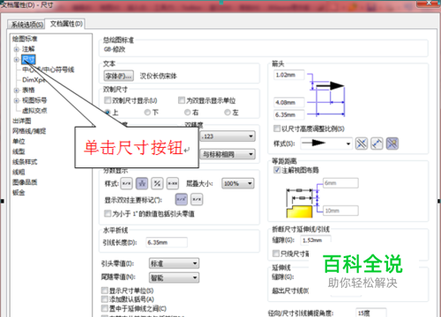Image resolution: width=441 pixels, height=317 pixels.
Task: Select 线型 in the tree
Action: click(19, 151)
